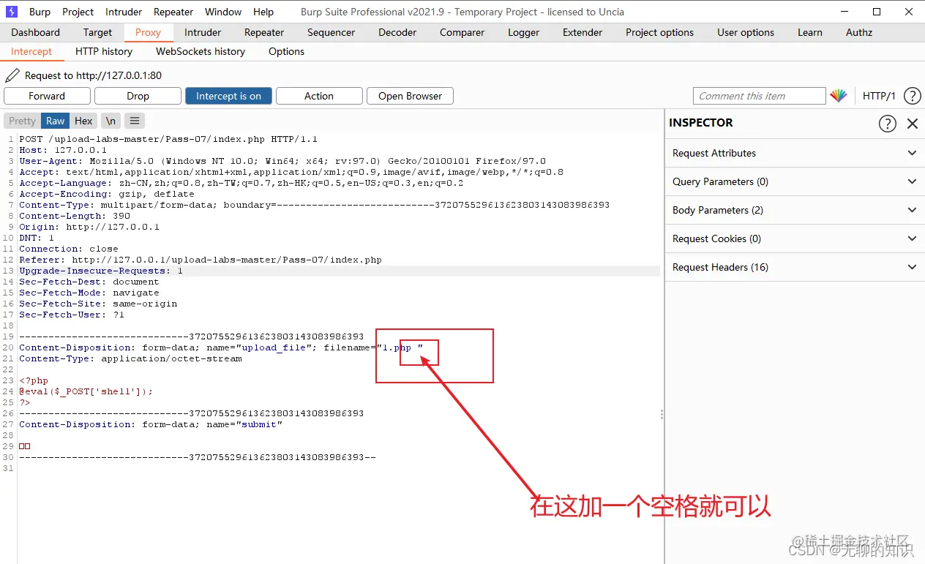Expand Request Headers (16) section

pyautogui.click(x=794, y=267)
